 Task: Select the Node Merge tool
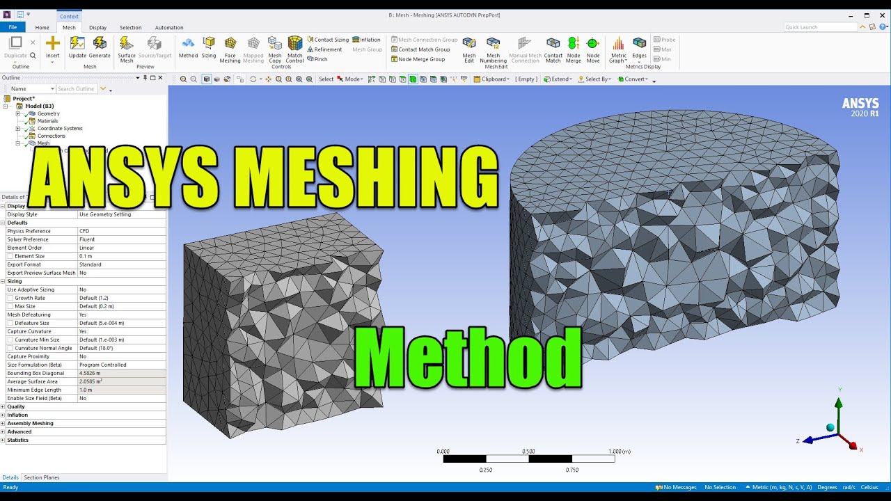click(574, 50)
